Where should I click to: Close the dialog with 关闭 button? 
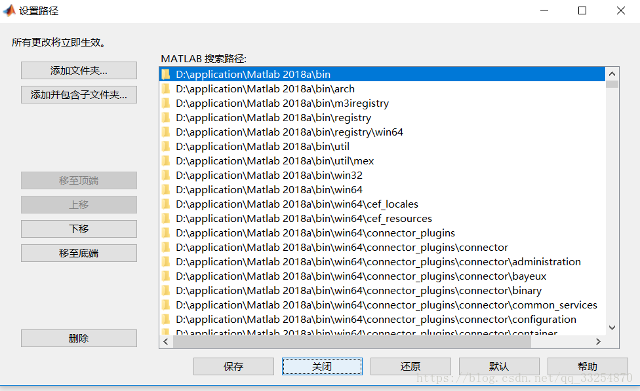pyautogui.click(x=322, y=367)
